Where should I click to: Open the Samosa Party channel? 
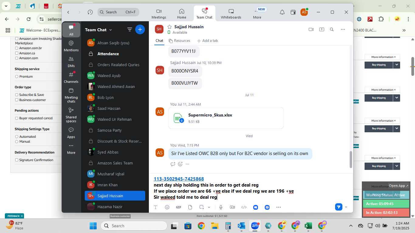tap(115, 130)
